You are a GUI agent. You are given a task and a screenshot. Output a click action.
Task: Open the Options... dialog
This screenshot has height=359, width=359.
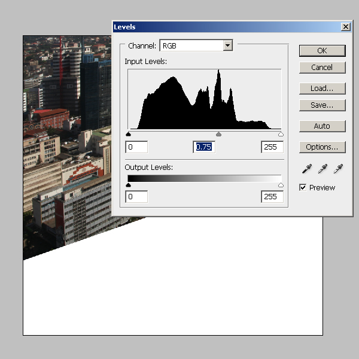[x=322, y=147]
